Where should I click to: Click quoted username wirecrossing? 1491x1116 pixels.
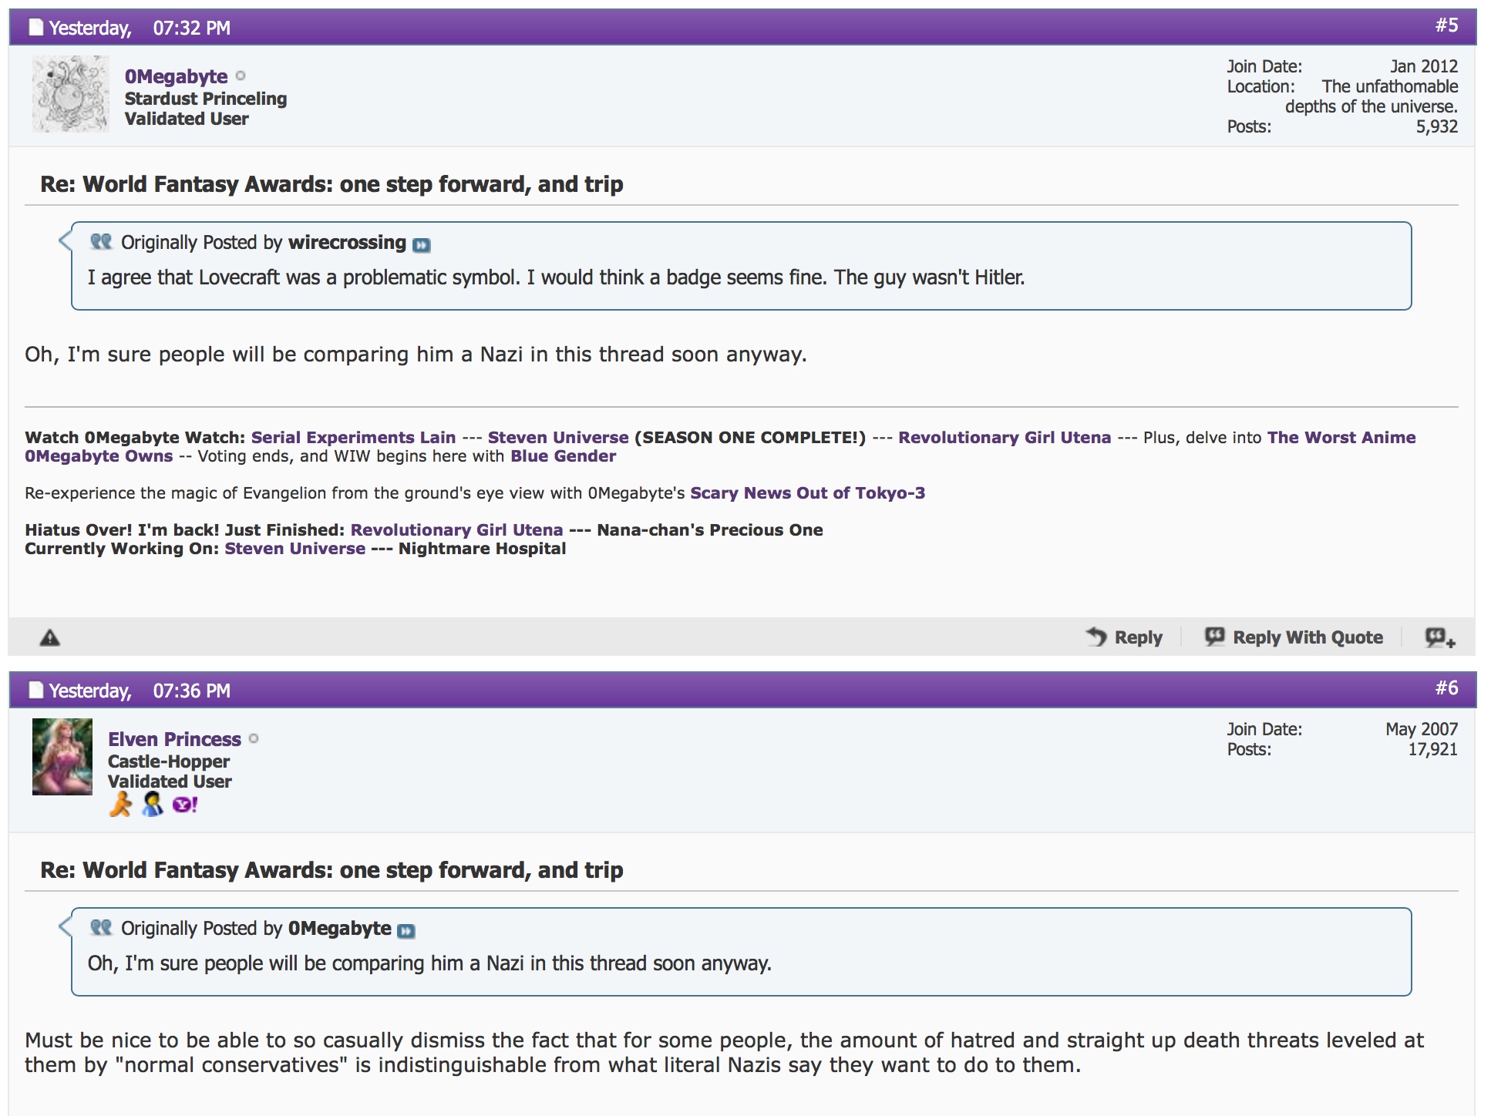[347, 242]
